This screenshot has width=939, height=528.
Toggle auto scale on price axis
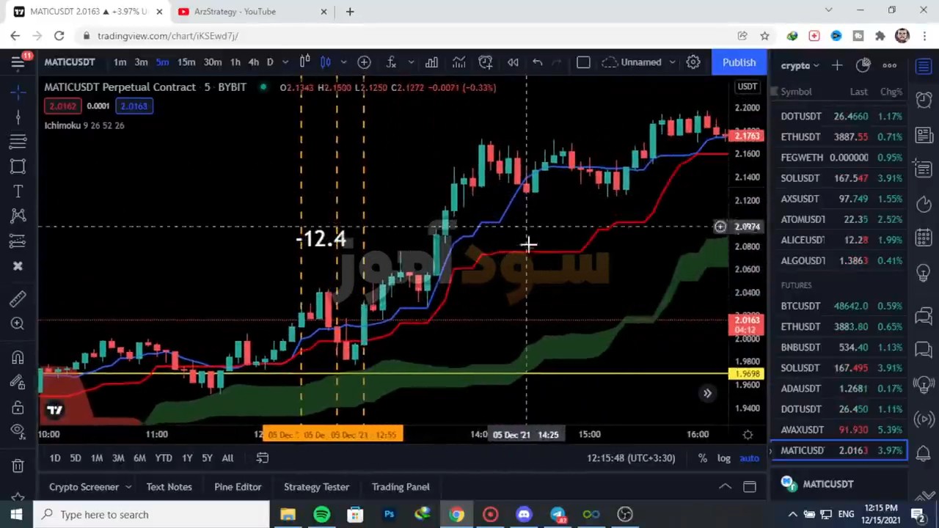click(749, 458)
